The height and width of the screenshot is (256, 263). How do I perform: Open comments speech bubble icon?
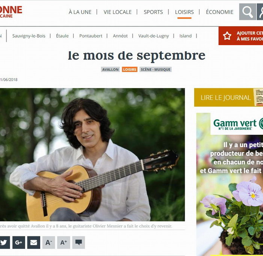pos(79,242)
